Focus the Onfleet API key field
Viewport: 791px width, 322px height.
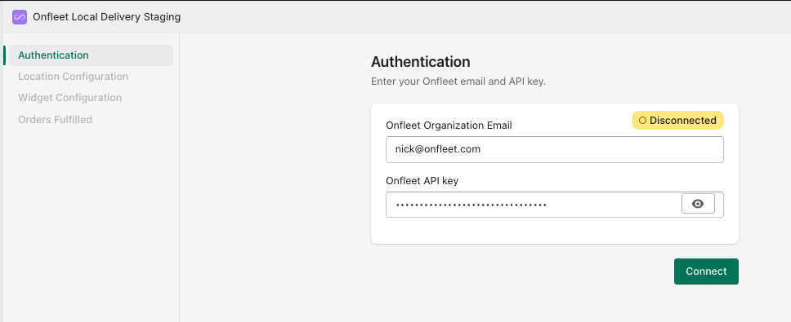[534, 205]
